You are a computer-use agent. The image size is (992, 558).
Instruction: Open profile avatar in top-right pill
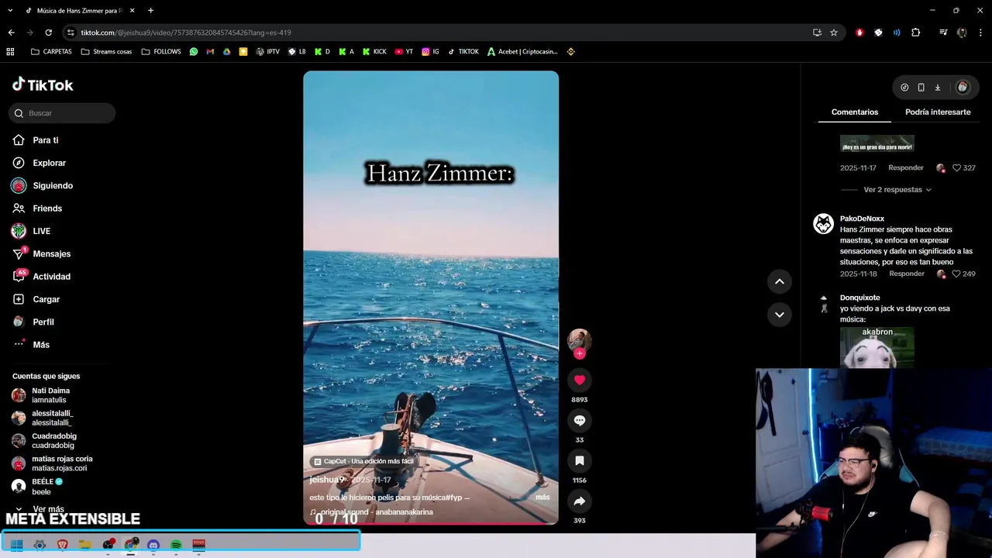click(x=963, y=88)
